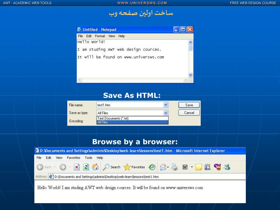Close the Notepad window
Screen dimensions: 280x210
tap(190, 30)
